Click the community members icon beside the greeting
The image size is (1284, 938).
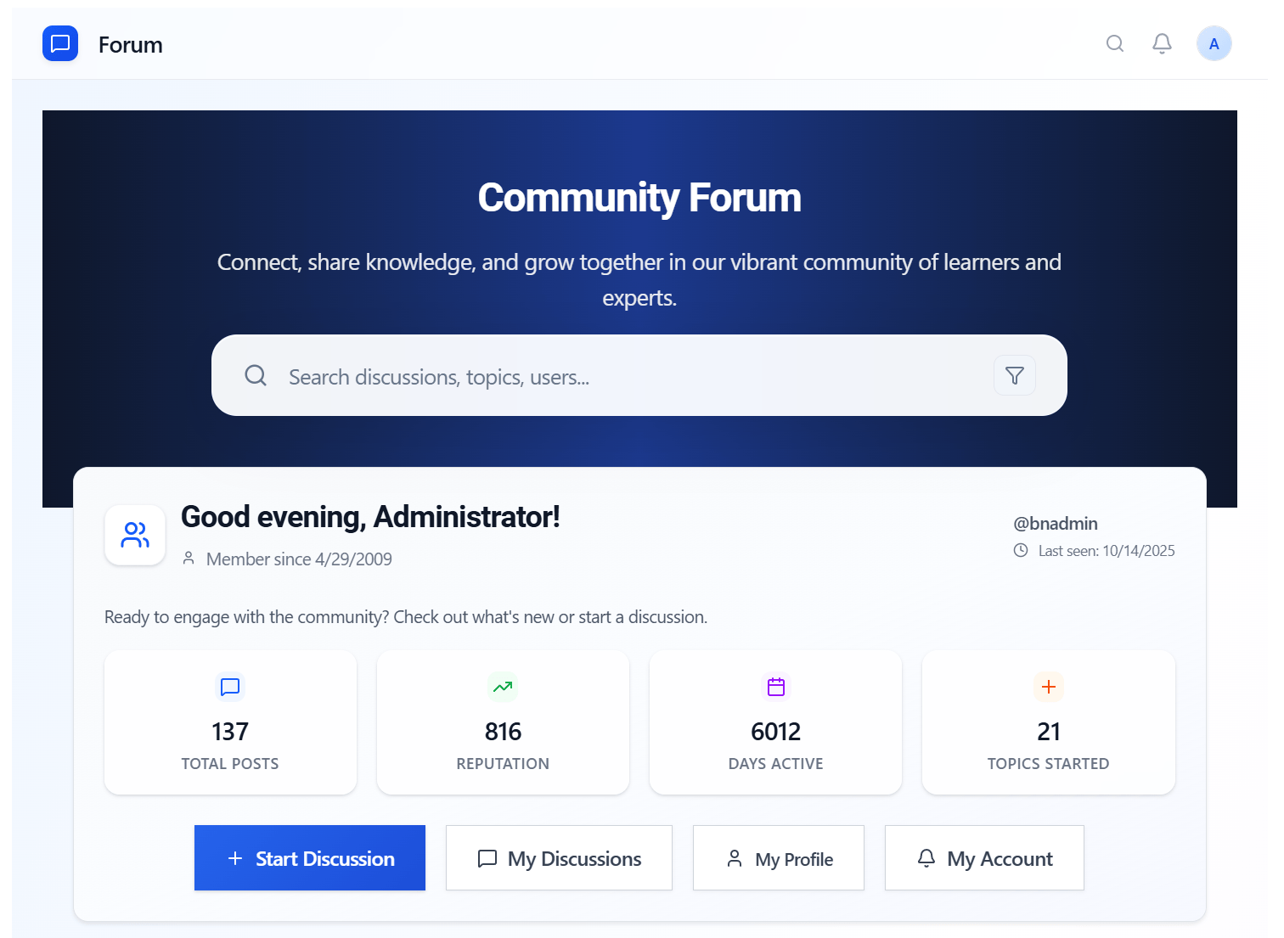pyautogui.click(x=134, y=535)
